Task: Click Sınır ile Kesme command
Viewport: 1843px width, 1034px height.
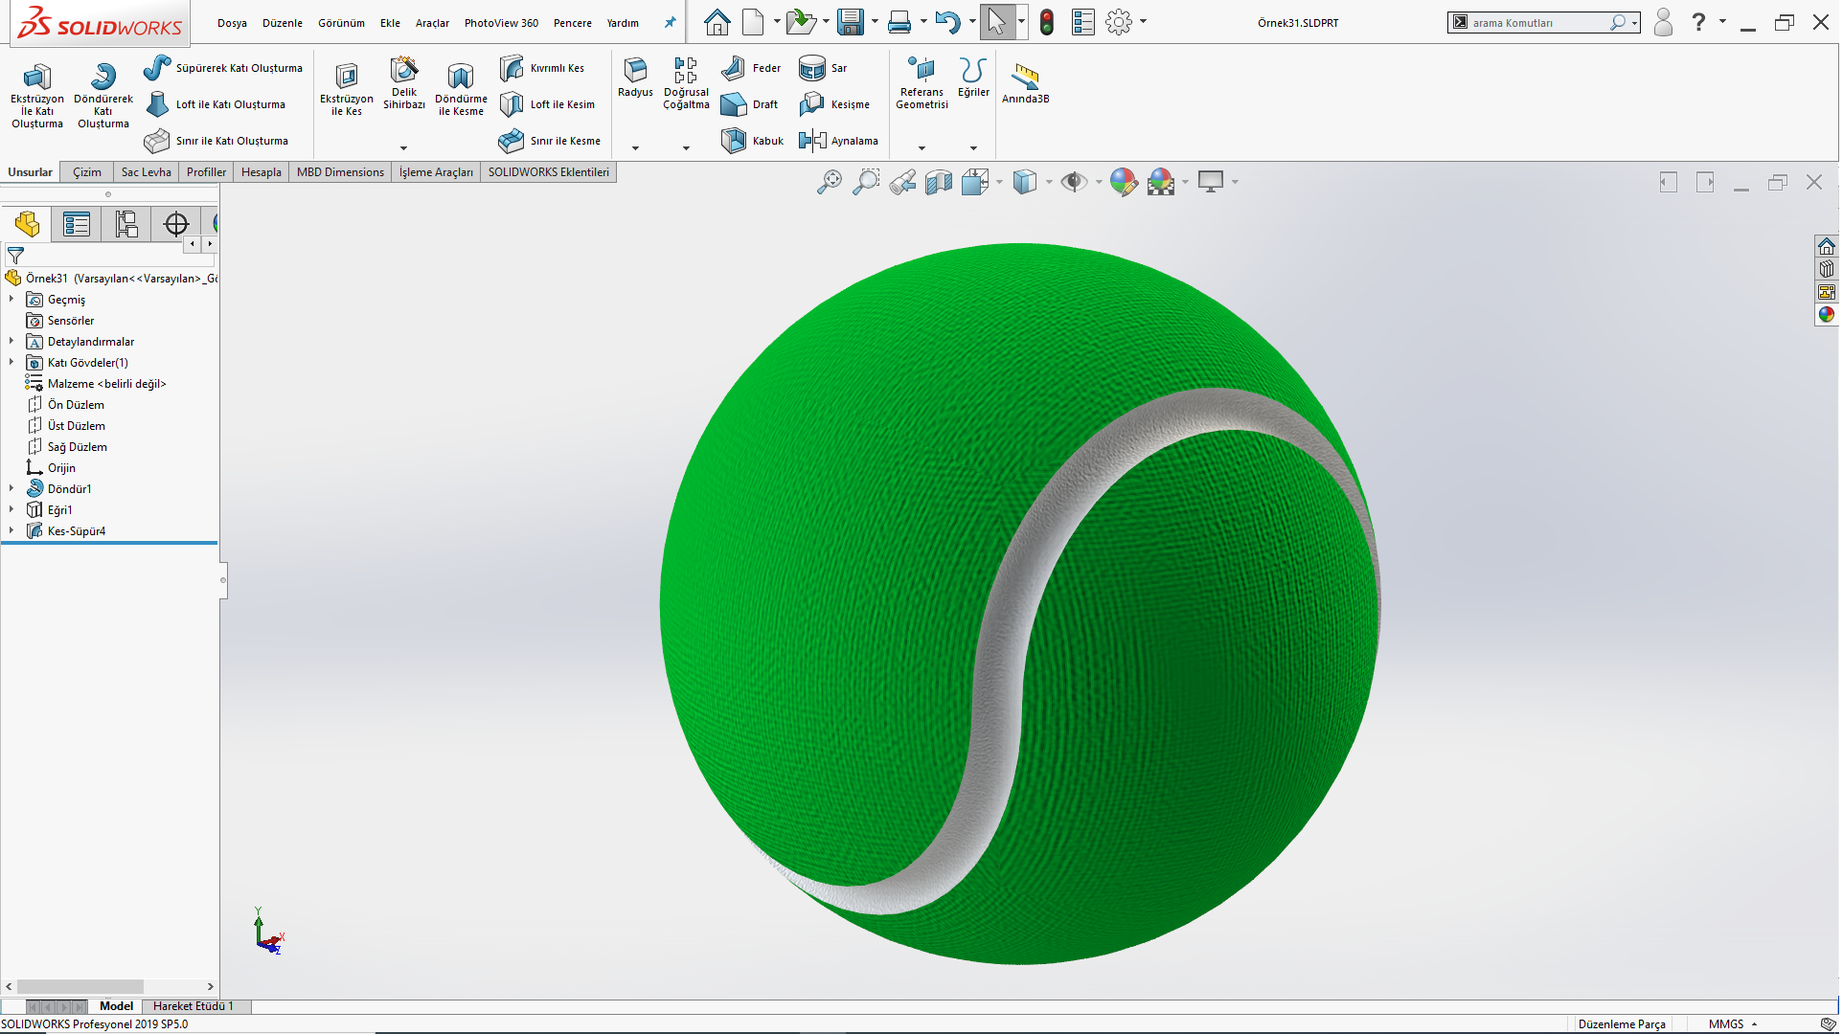Action: (x=550, y=141)
